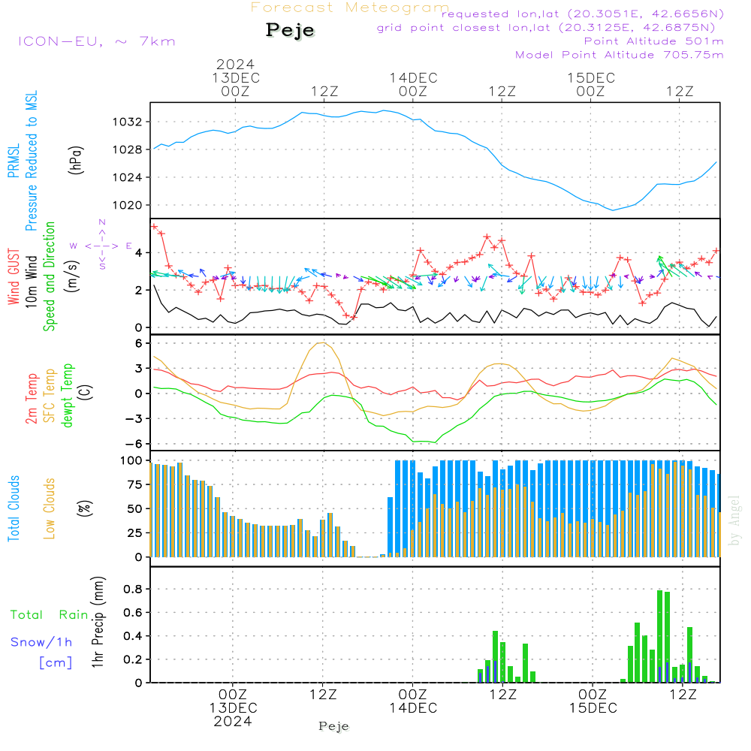Click the '75' value on the cloud axis
The image size is (751, 751).
pos(135,485)
